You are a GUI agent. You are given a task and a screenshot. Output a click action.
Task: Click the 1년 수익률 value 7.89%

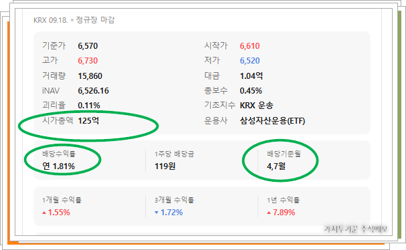(284, 213)
